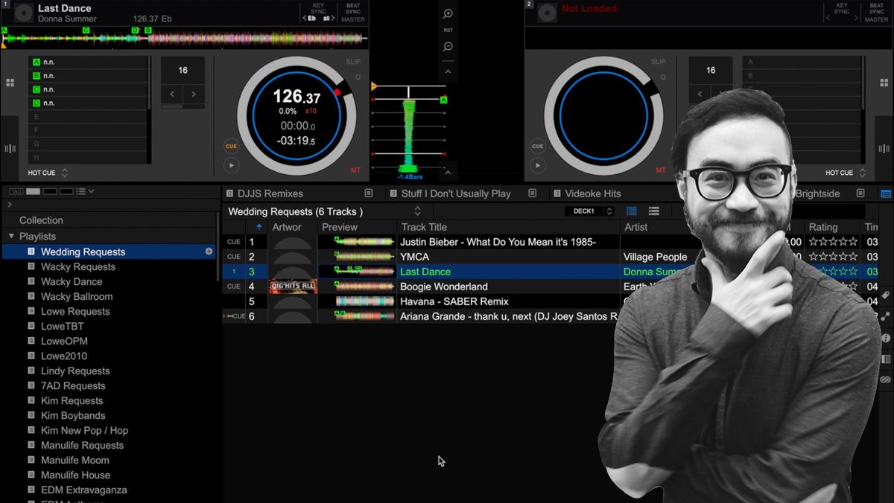Click the EQ waveform icon on left sidebar

(10, 147)
